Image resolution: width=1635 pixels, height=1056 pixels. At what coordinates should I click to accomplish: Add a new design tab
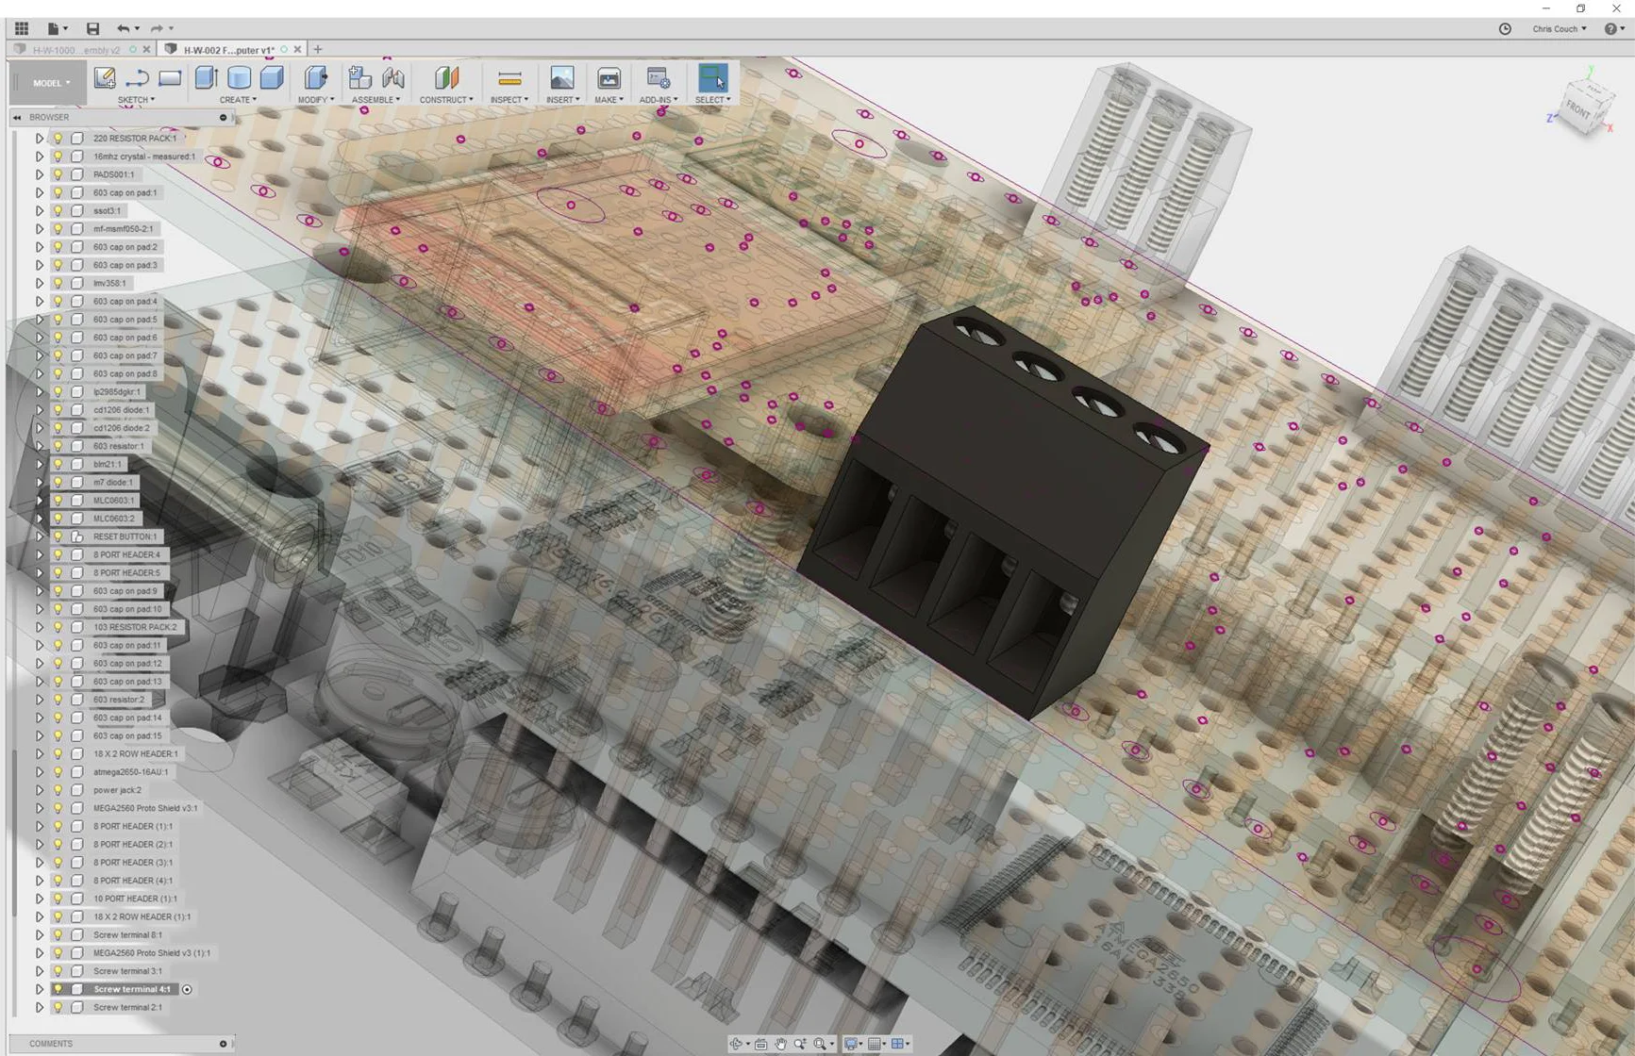[x=318, y=49]
